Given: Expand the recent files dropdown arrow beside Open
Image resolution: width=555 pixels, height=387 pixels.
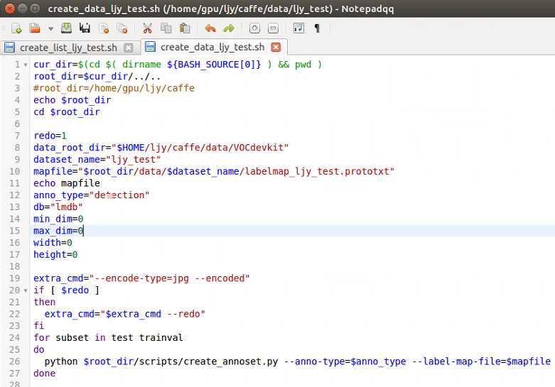Looking at the screenshot, I should (x=50, y=28).
